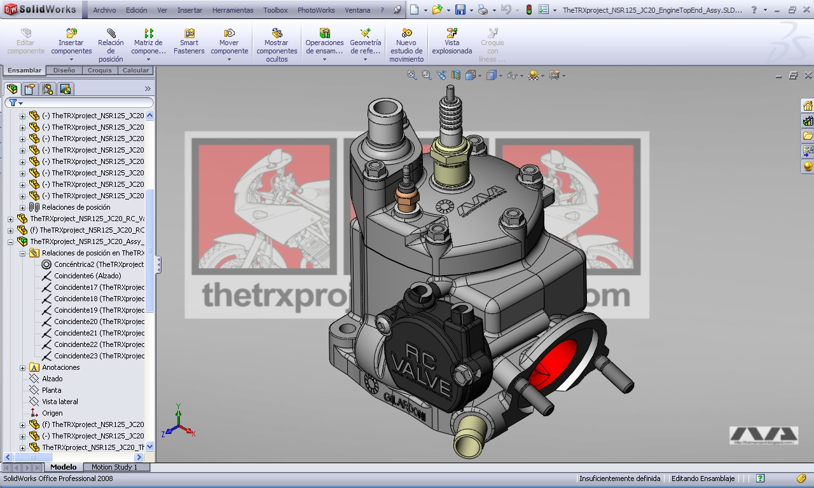Click Insertar componentes tool
814x488 pixels.
coord(71,44)
